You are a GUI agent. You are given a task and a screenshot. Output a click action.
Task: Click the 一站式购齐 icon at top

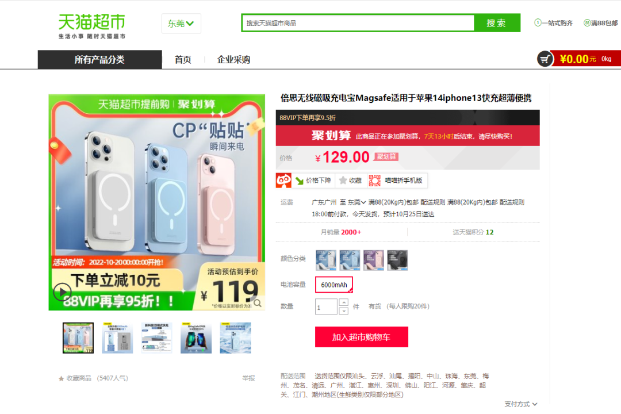pos(538,23)
